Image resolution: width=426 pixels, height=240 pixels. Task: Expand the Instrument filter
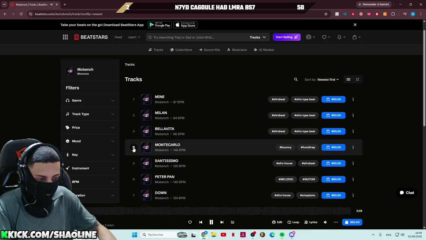pyautogui.click(x=90, y=168)
